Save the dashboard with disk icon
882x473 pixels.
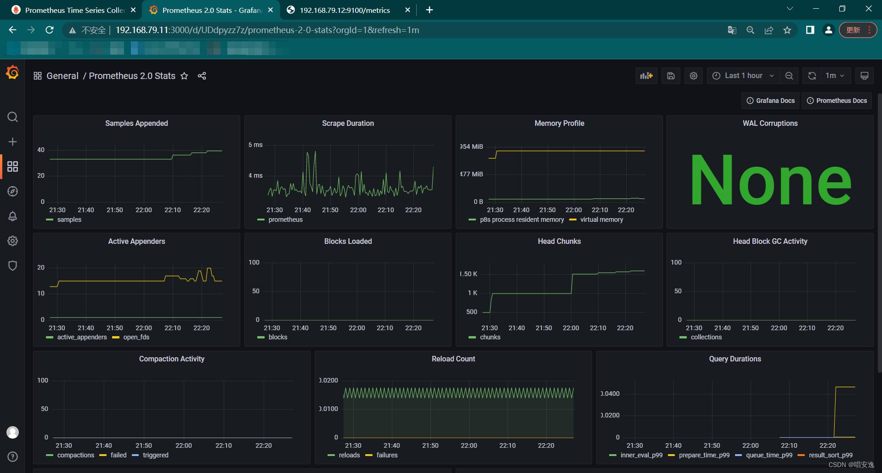(671, 76)
